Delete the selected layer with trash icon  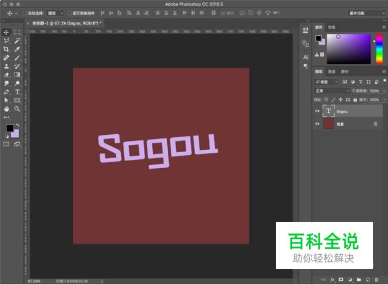coord(377,280)
